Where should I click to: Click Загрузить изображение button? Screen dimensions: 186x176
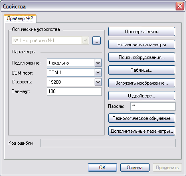tap(142, 83)
